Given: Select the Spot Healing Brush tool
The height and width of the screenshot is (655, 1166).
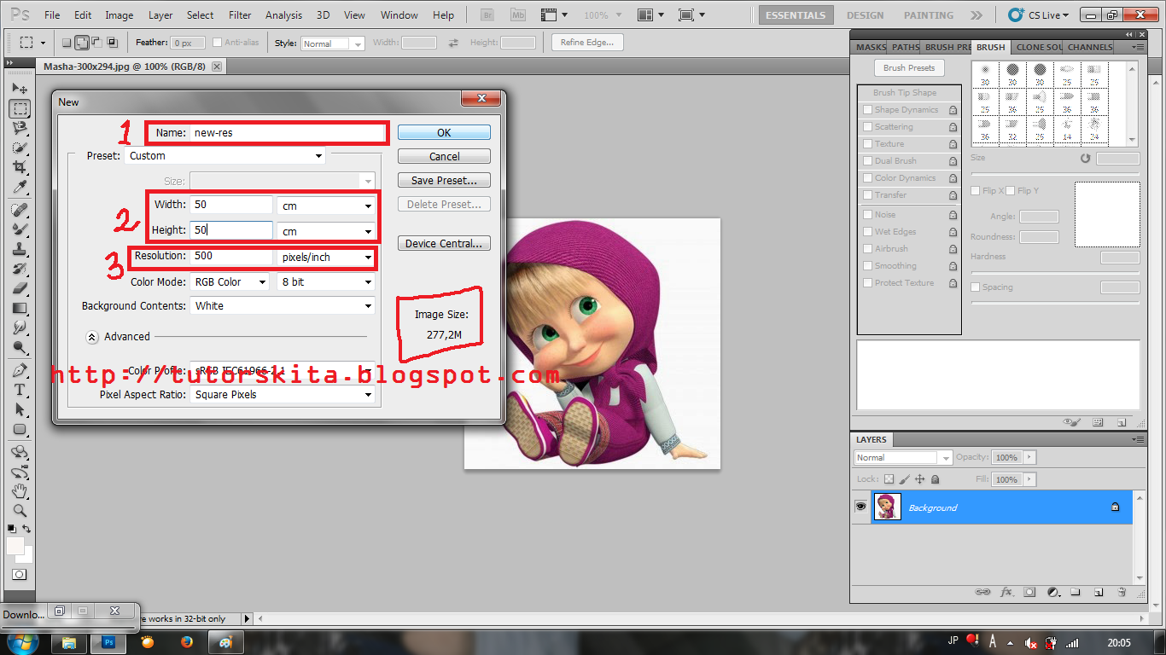Looking at the screenshot, I should [x=20, y=210].
